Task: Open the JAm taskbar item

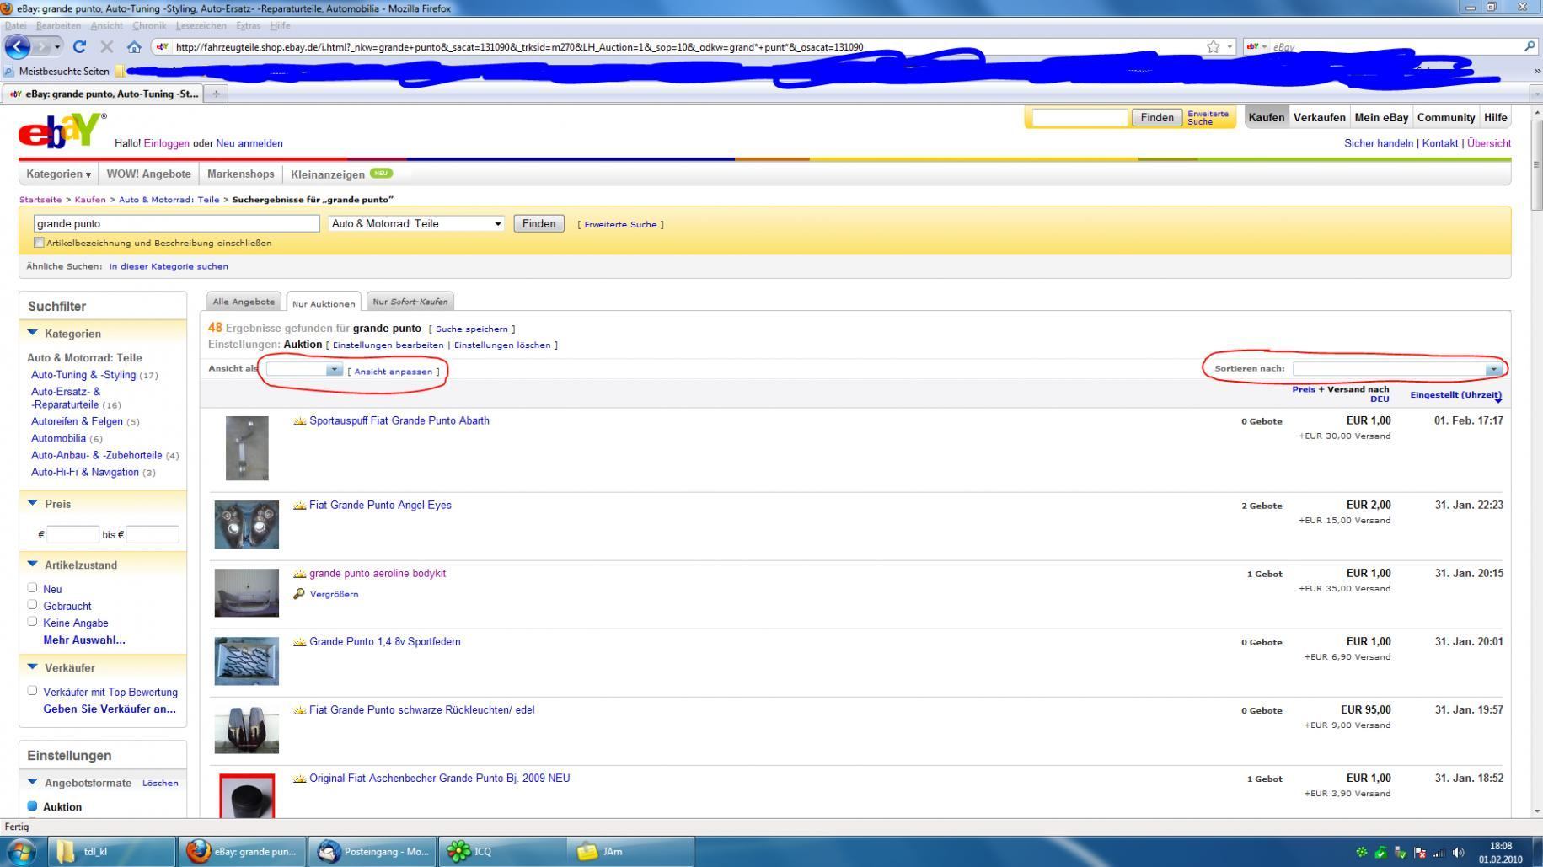Action: (632, 851)
